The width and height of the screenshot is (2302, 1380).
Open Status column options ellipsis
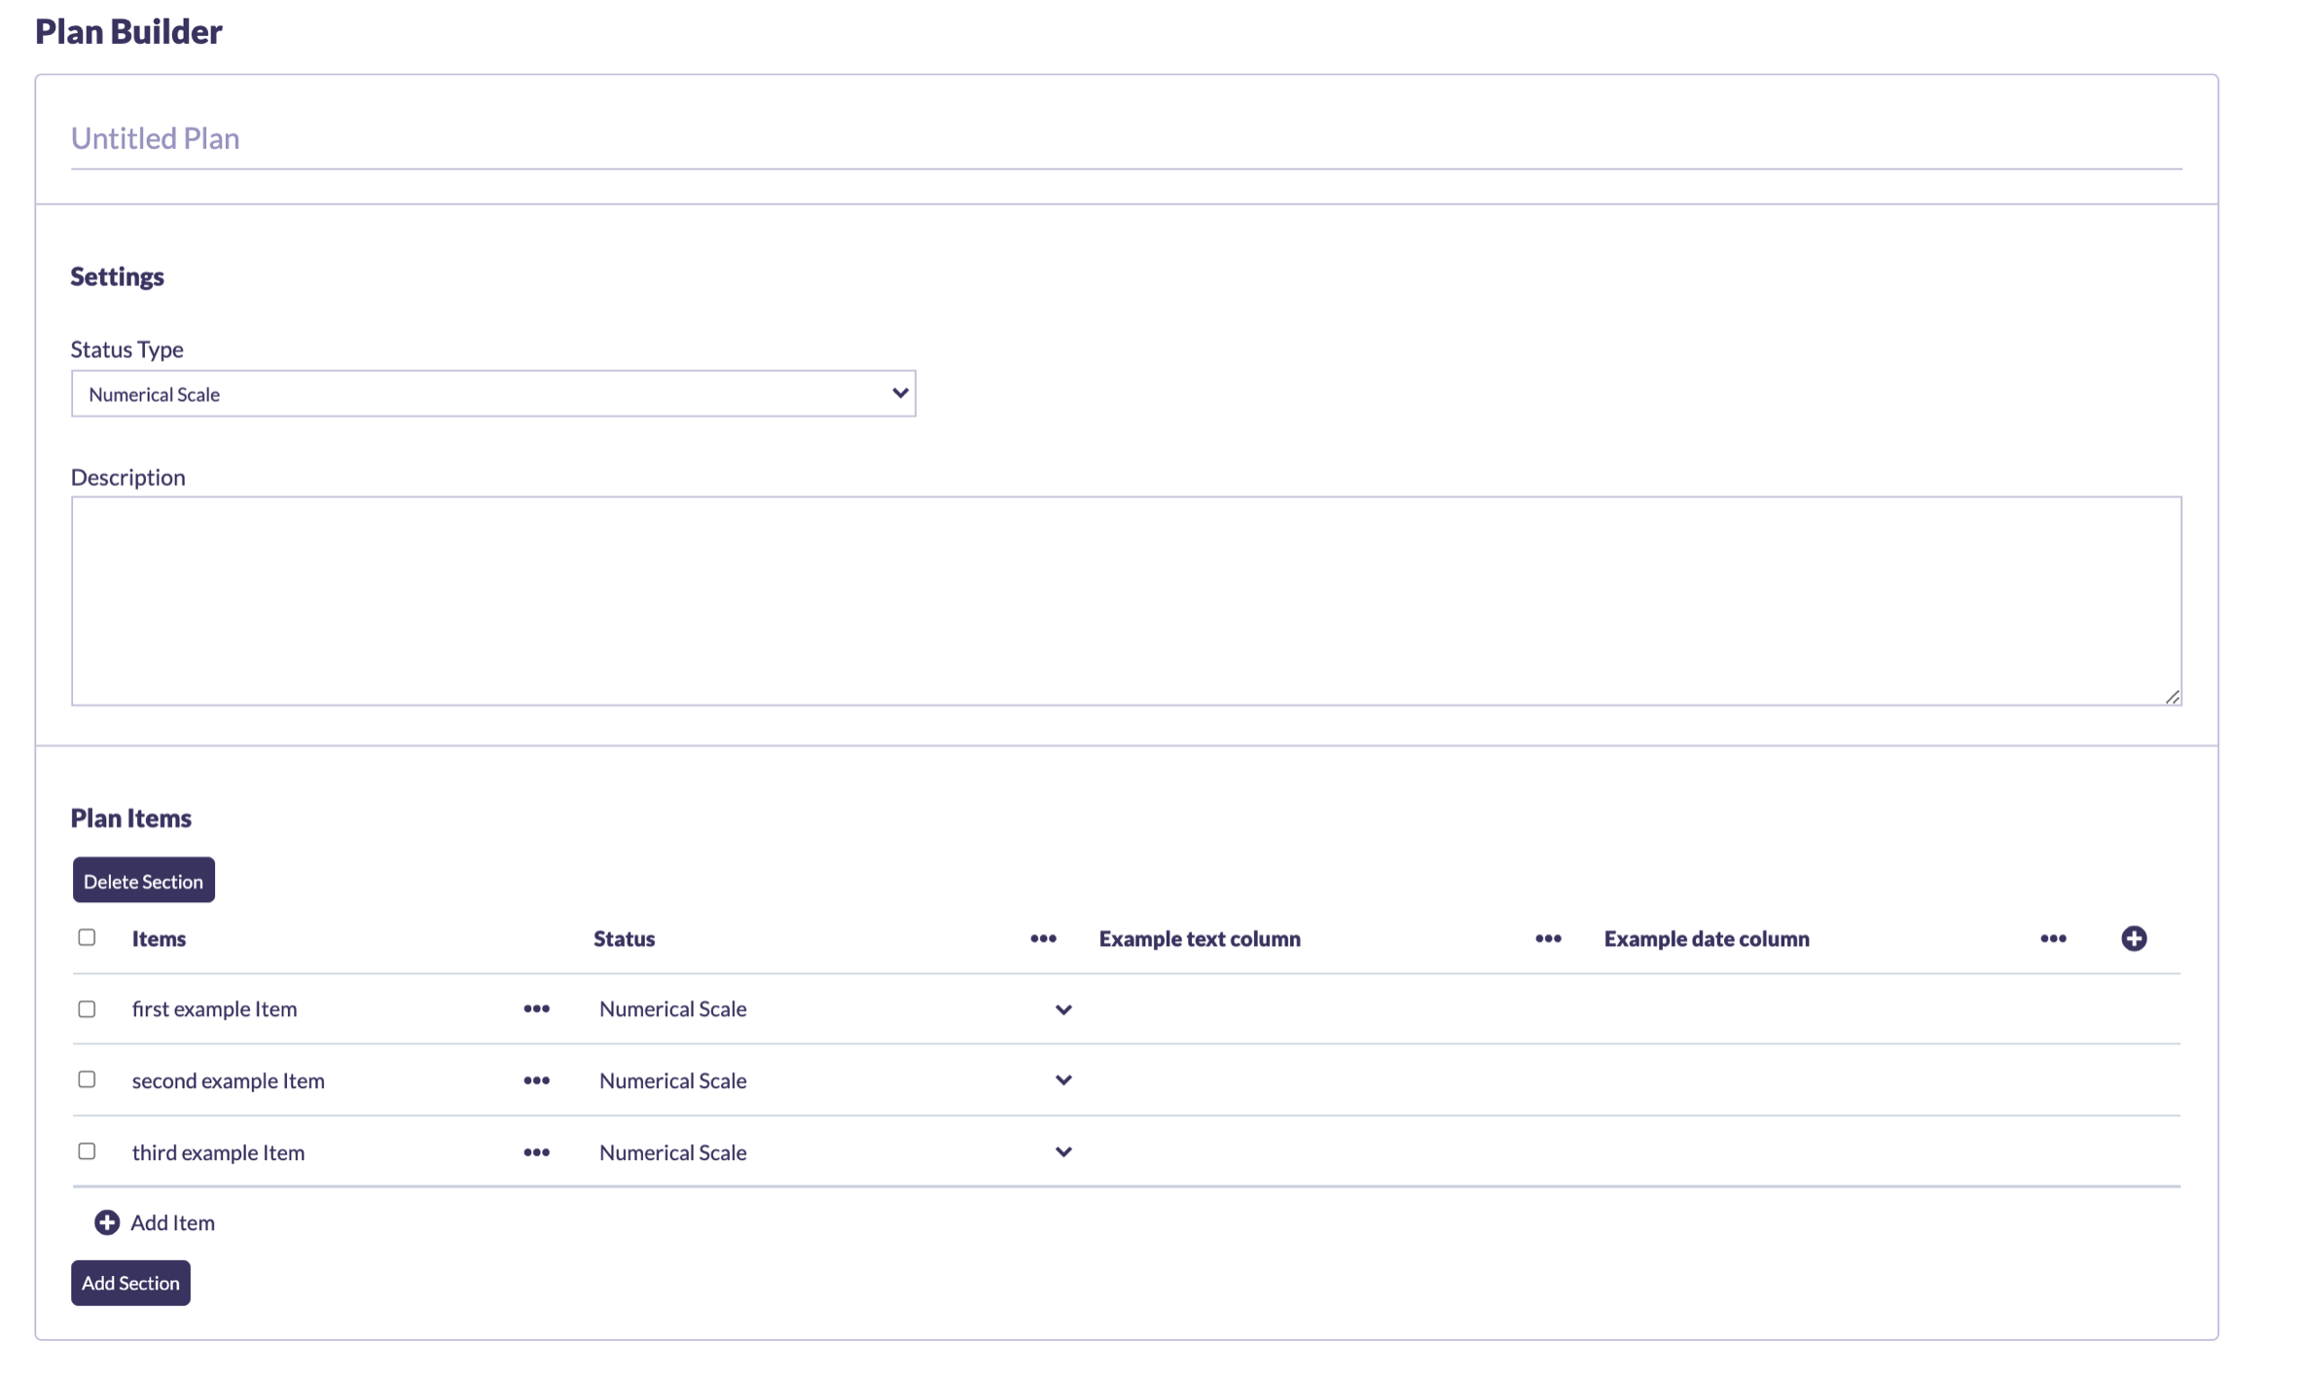click(x=1042, y=938)
